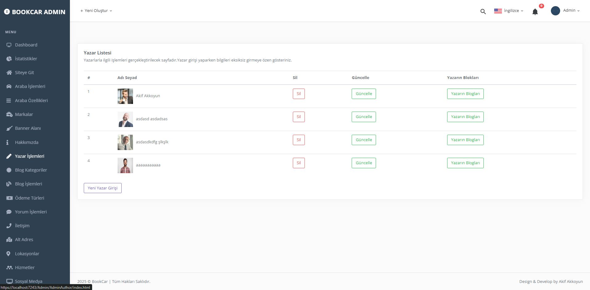The width and height of the screenshot is (590, 290).
Task: Click the profile photo of asdasdkdfg şlkşlk
Action: coord(125,142)
